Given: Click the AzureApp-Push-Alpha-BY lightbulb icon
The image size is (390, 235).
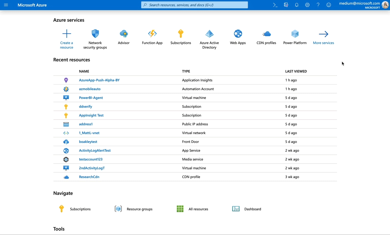Looking at the screenshot, I should 66,80.
